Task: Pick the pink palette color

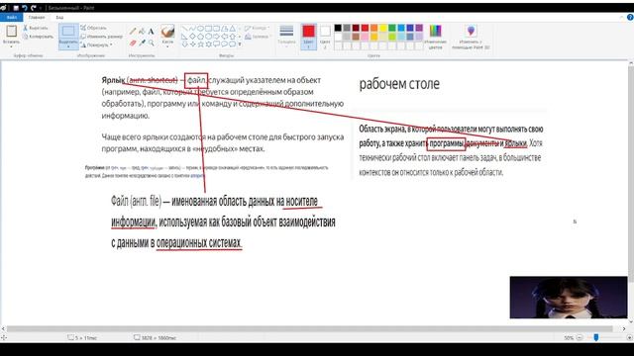Action: point(365,37)
